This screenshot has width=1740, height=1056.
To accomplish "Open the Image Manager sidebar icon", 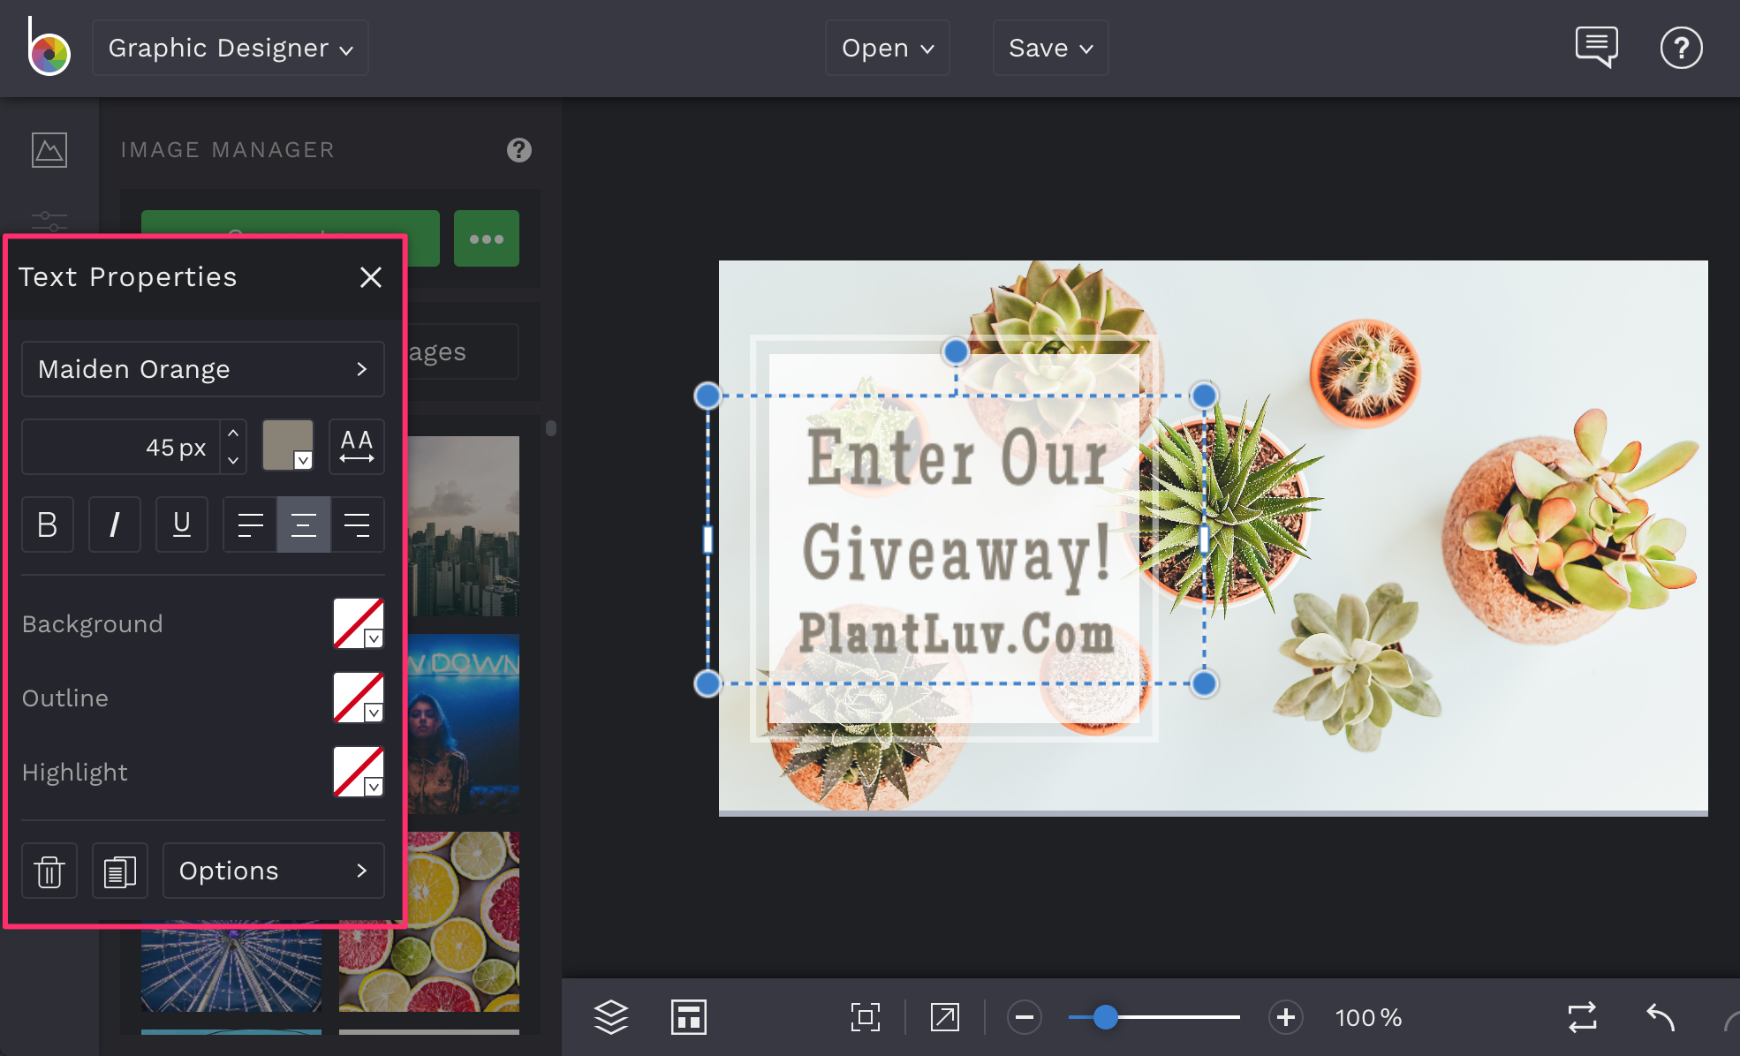I will point(49,149).
